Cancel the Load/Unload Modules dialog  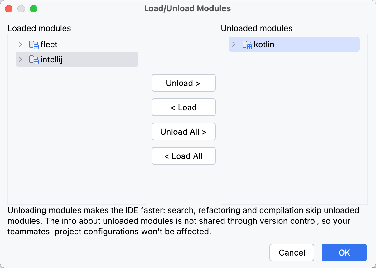tap(292, 252)
